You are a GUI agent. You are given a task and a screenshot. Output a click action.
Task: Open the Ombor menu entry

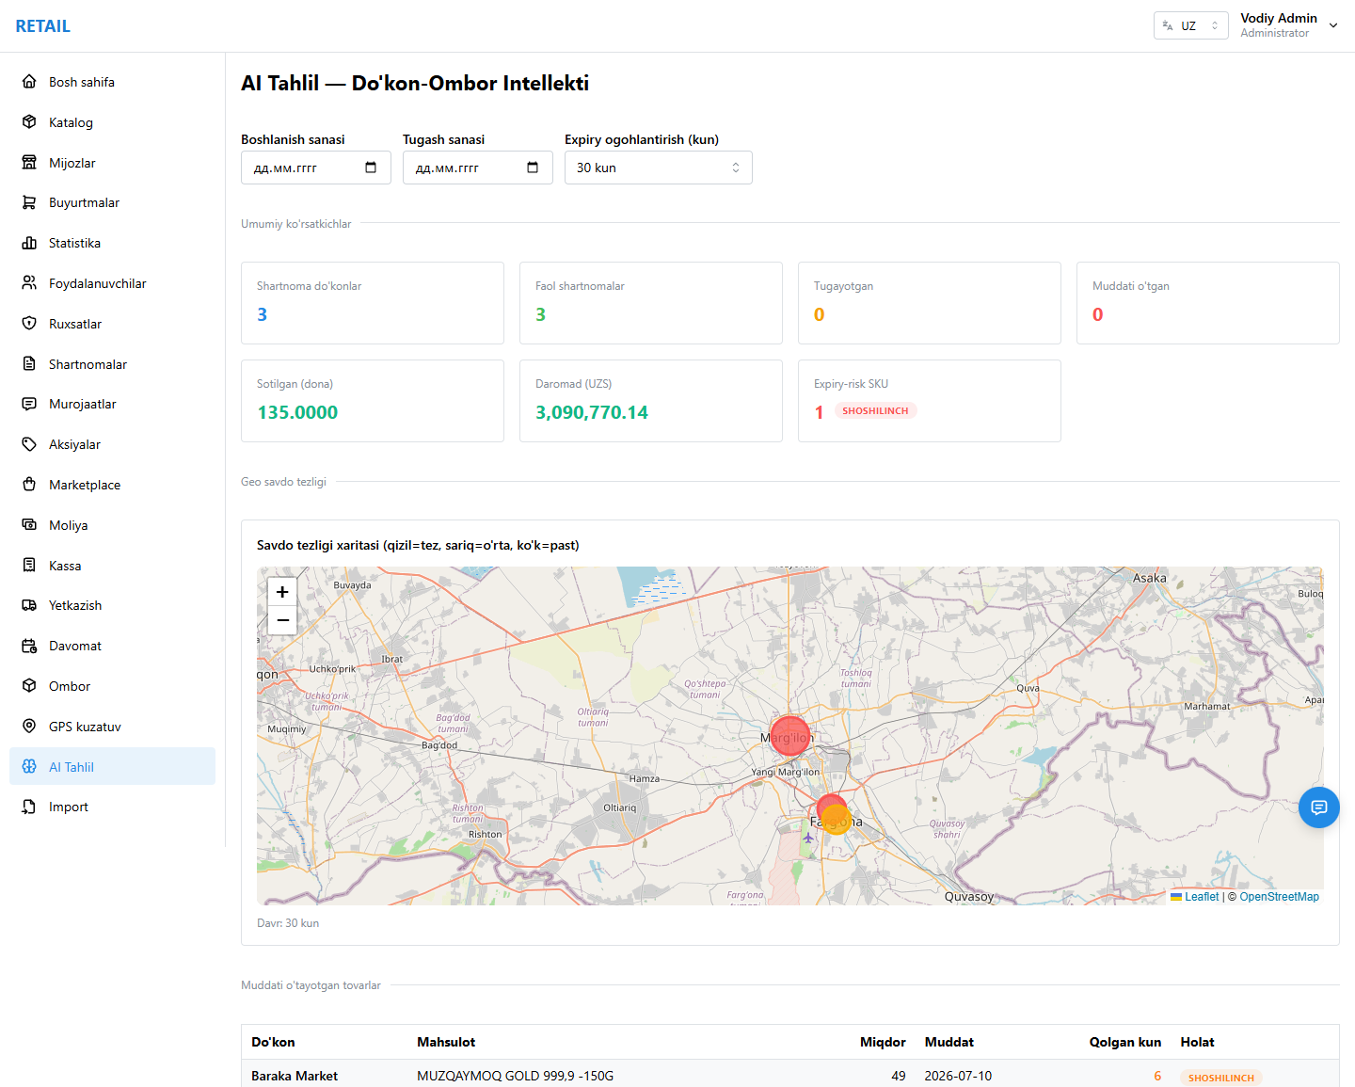coord(113,686)
